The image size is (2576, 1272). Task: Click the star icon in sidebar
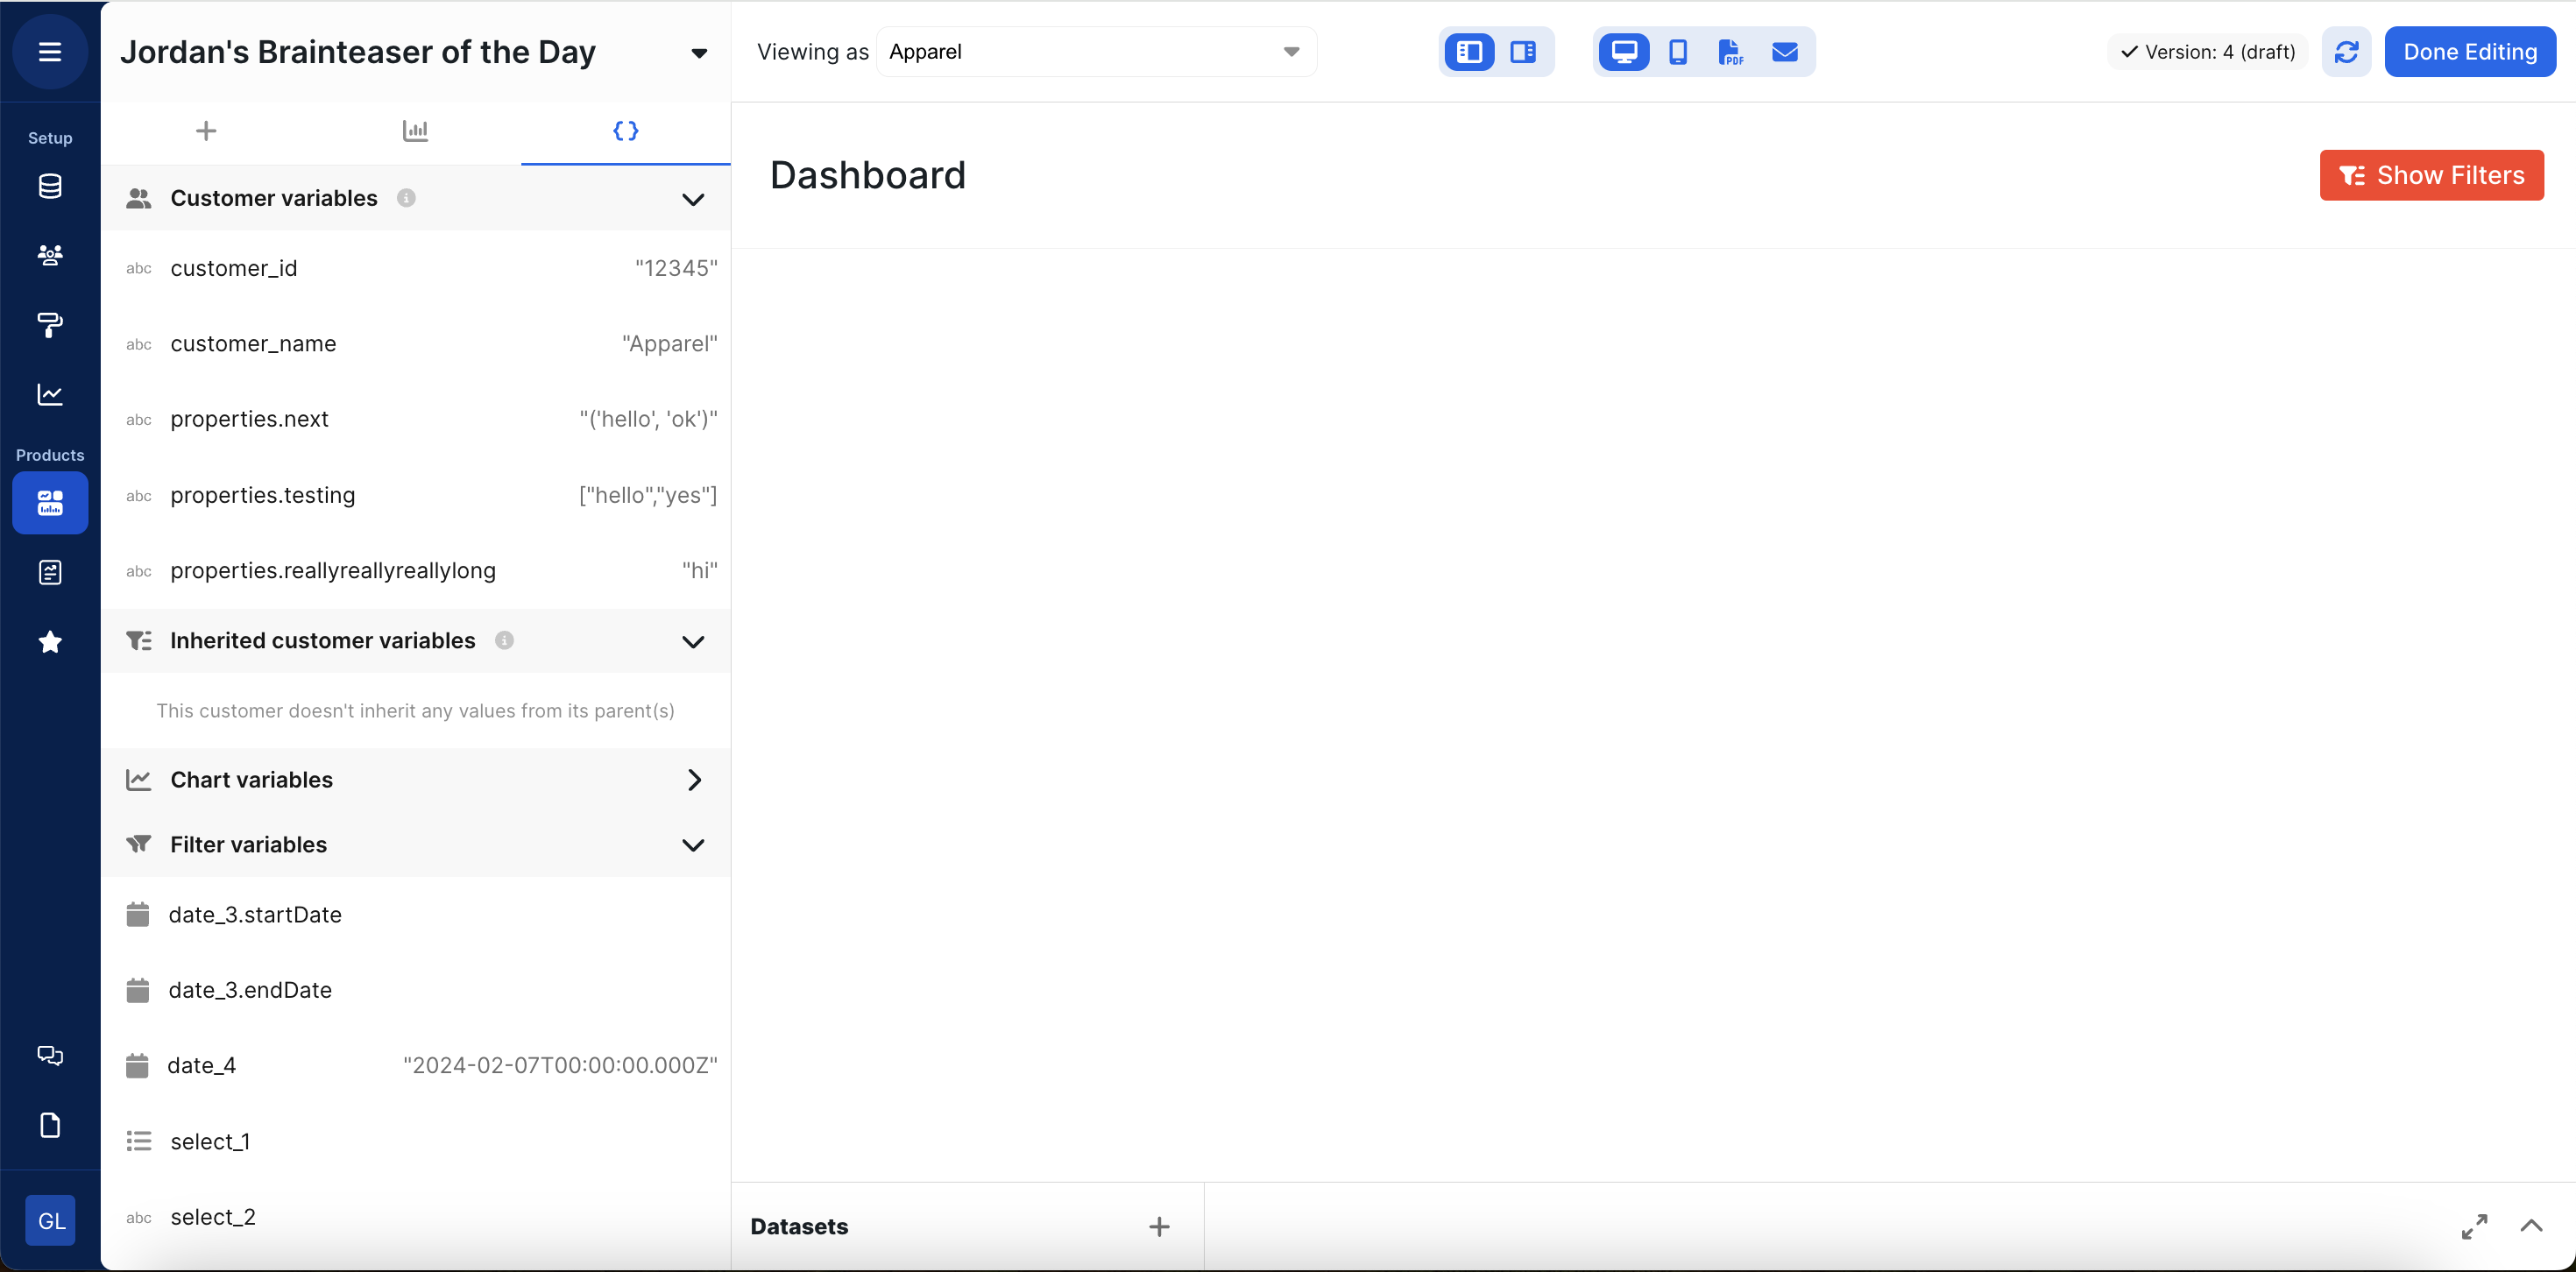click(x=50, y=642)
